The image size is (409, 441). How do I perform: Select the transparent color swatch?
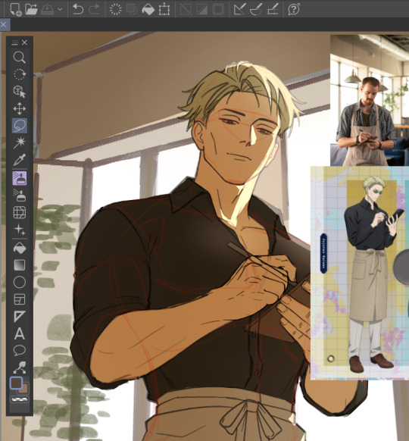point(20,399)
